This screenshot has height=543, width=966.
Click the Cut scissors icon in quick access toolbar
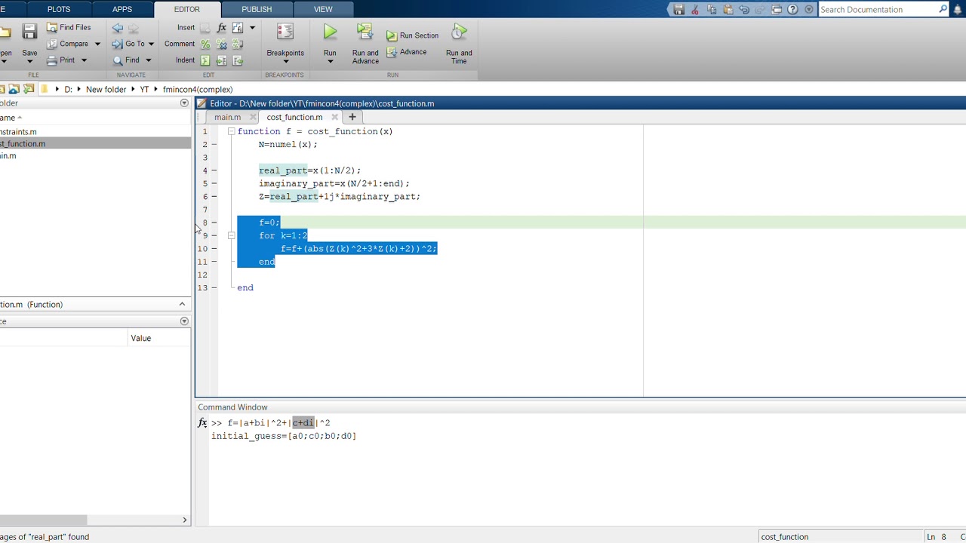click(695, 10)
